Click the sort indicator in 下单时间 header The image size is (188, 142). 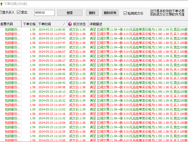point(64,24)
